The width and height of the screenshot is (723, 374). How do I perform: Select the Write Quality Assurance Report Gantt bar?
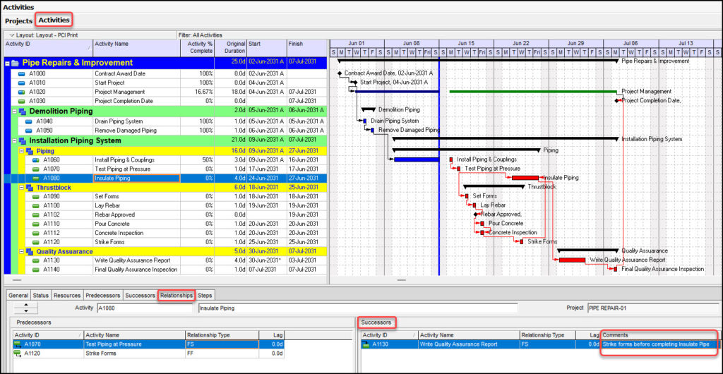click(x=572, y=260)
